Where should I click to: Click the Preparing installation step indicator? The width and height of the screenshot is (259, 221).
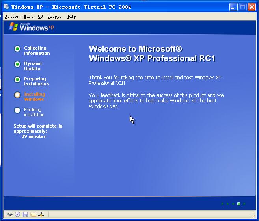coord(17,80)
